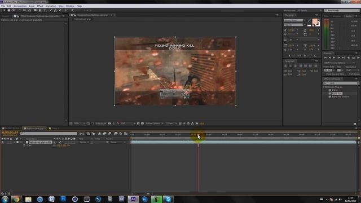Image resolution: width=361 pixels, height=203 pixels.
Task: Open the layer blending Mode dropdown
Action: (x=84, y=142)
